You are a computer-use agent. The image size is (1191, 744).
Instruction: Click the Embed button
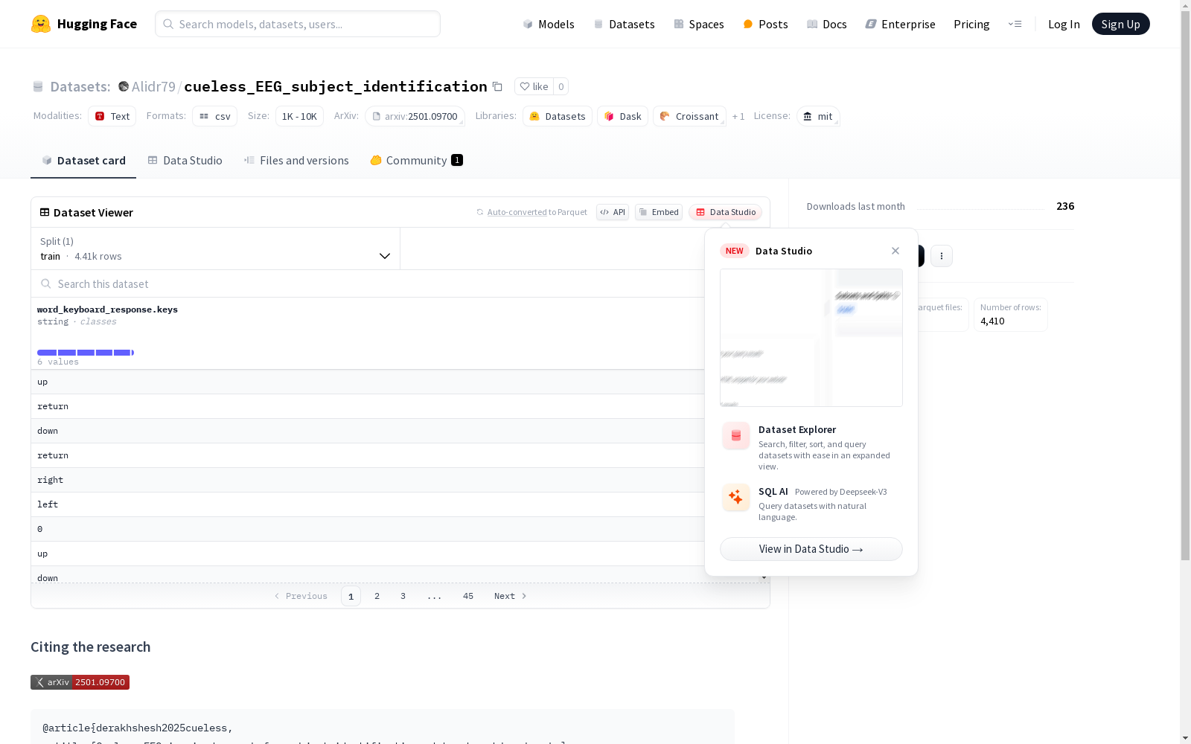coord(659,212)
